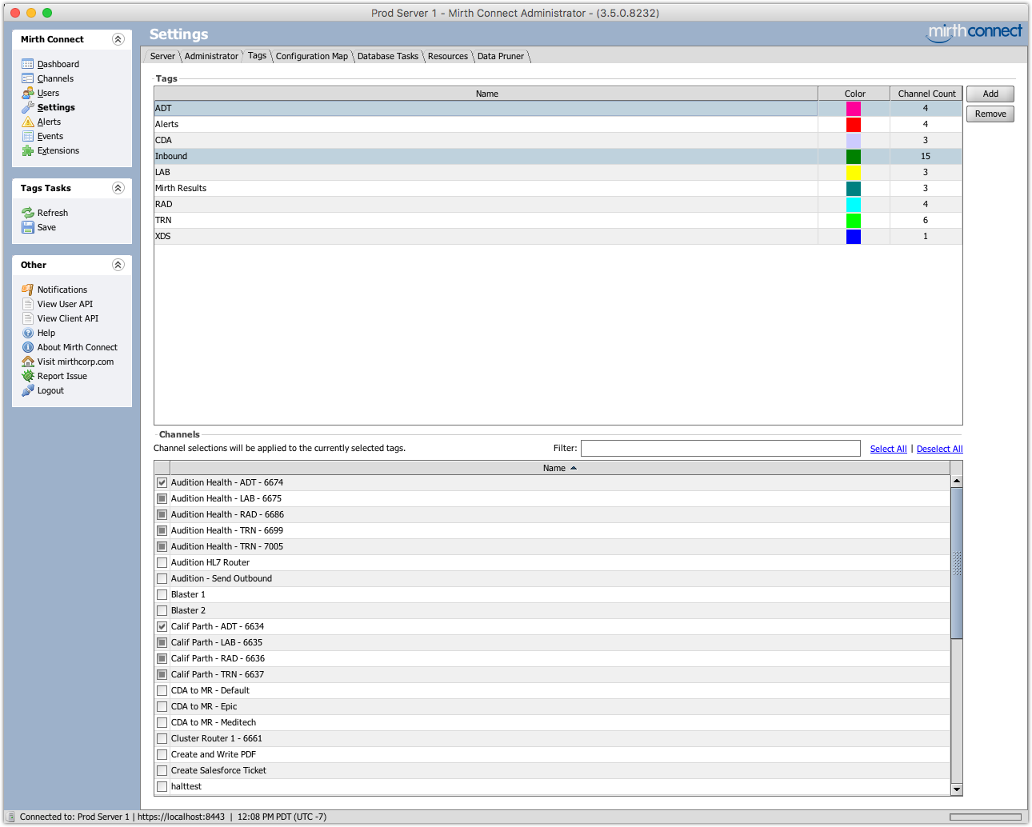Screen dimensions: 1032x827
Task: Open the Configuration Map tab
Action: click(x=312, y=56)
